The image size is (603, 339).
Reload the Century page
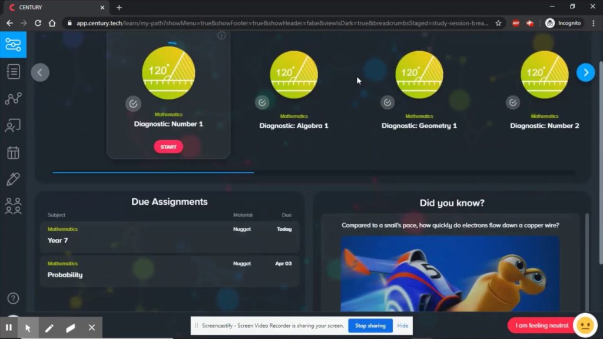(38, 23)
